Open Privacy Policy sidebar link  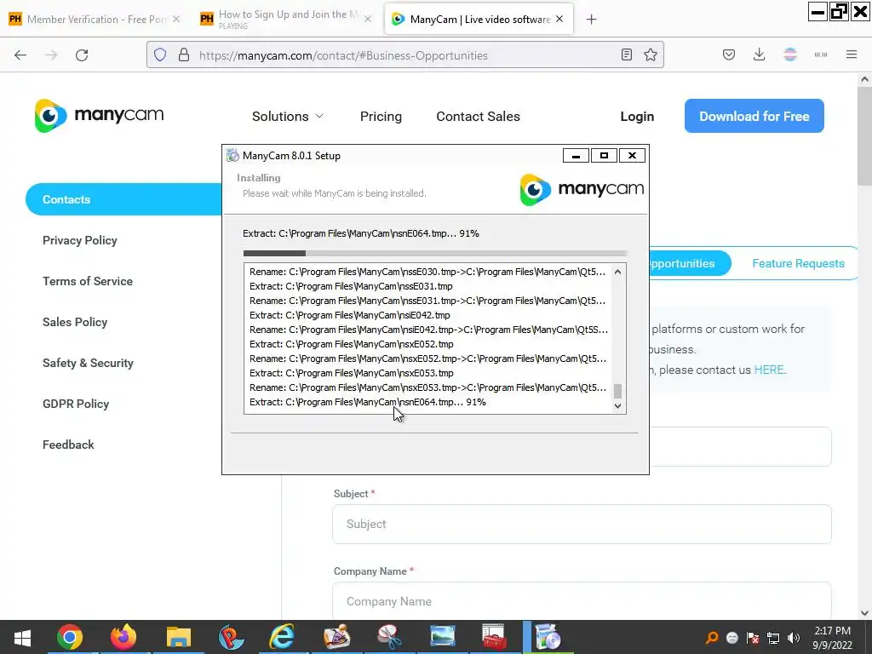pos(79,240)
